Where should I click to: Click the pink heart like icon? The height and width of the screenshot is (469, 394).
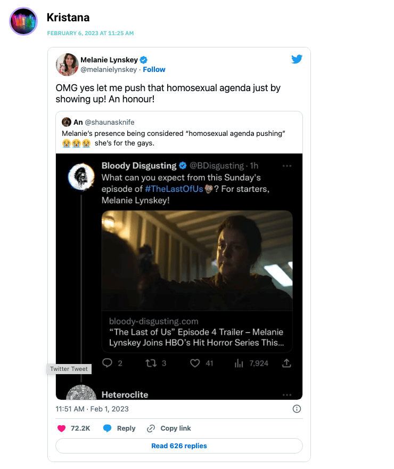point(61,428)
